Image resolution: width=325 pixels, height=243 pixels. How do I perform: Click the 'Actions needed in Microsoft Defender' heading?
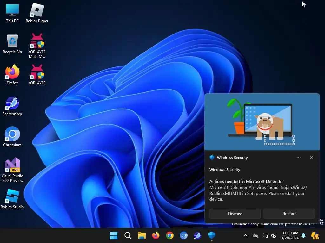[247, 181]
